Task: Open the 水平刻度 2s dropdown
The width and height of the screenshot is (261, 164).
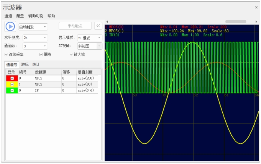Action: 35,38
